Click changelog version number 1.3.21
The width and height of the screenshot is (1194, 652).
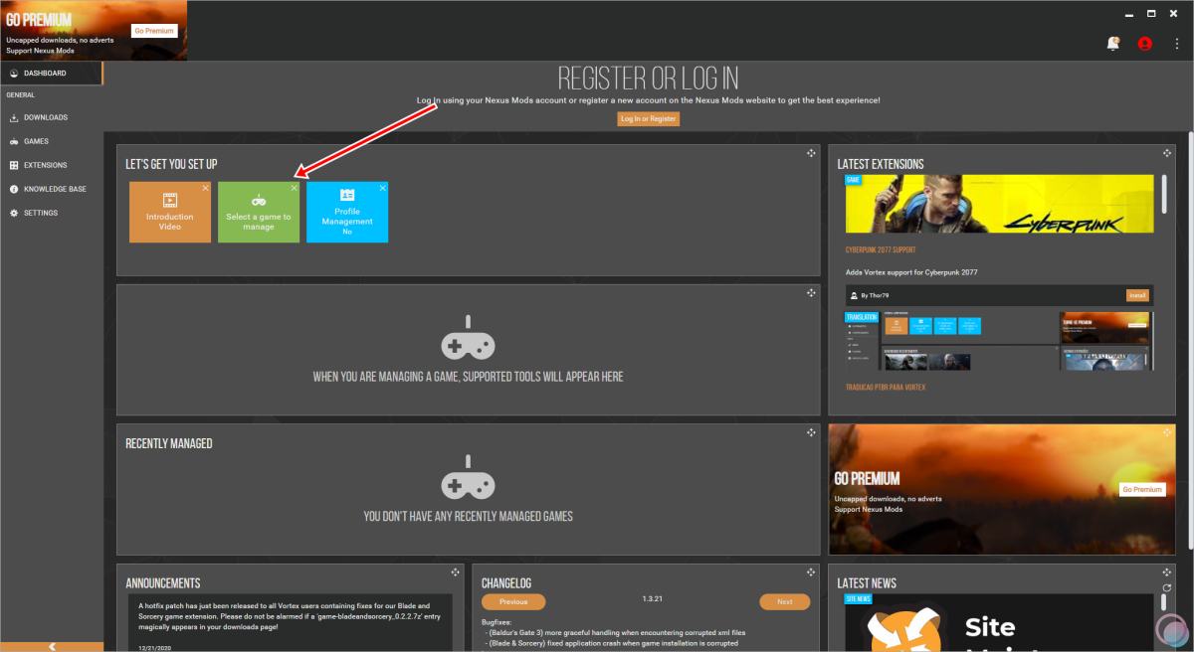pos(653,600)
